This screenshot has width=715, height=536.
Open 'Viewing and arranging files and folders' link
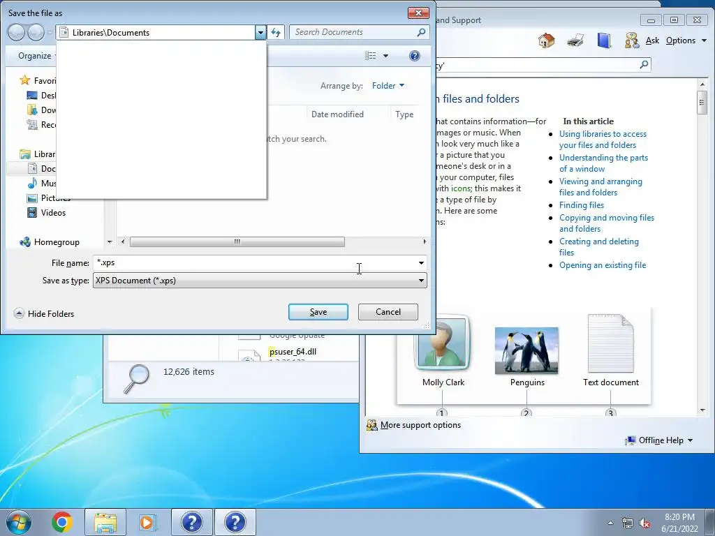pyautogui.click(x=600, y=187)
